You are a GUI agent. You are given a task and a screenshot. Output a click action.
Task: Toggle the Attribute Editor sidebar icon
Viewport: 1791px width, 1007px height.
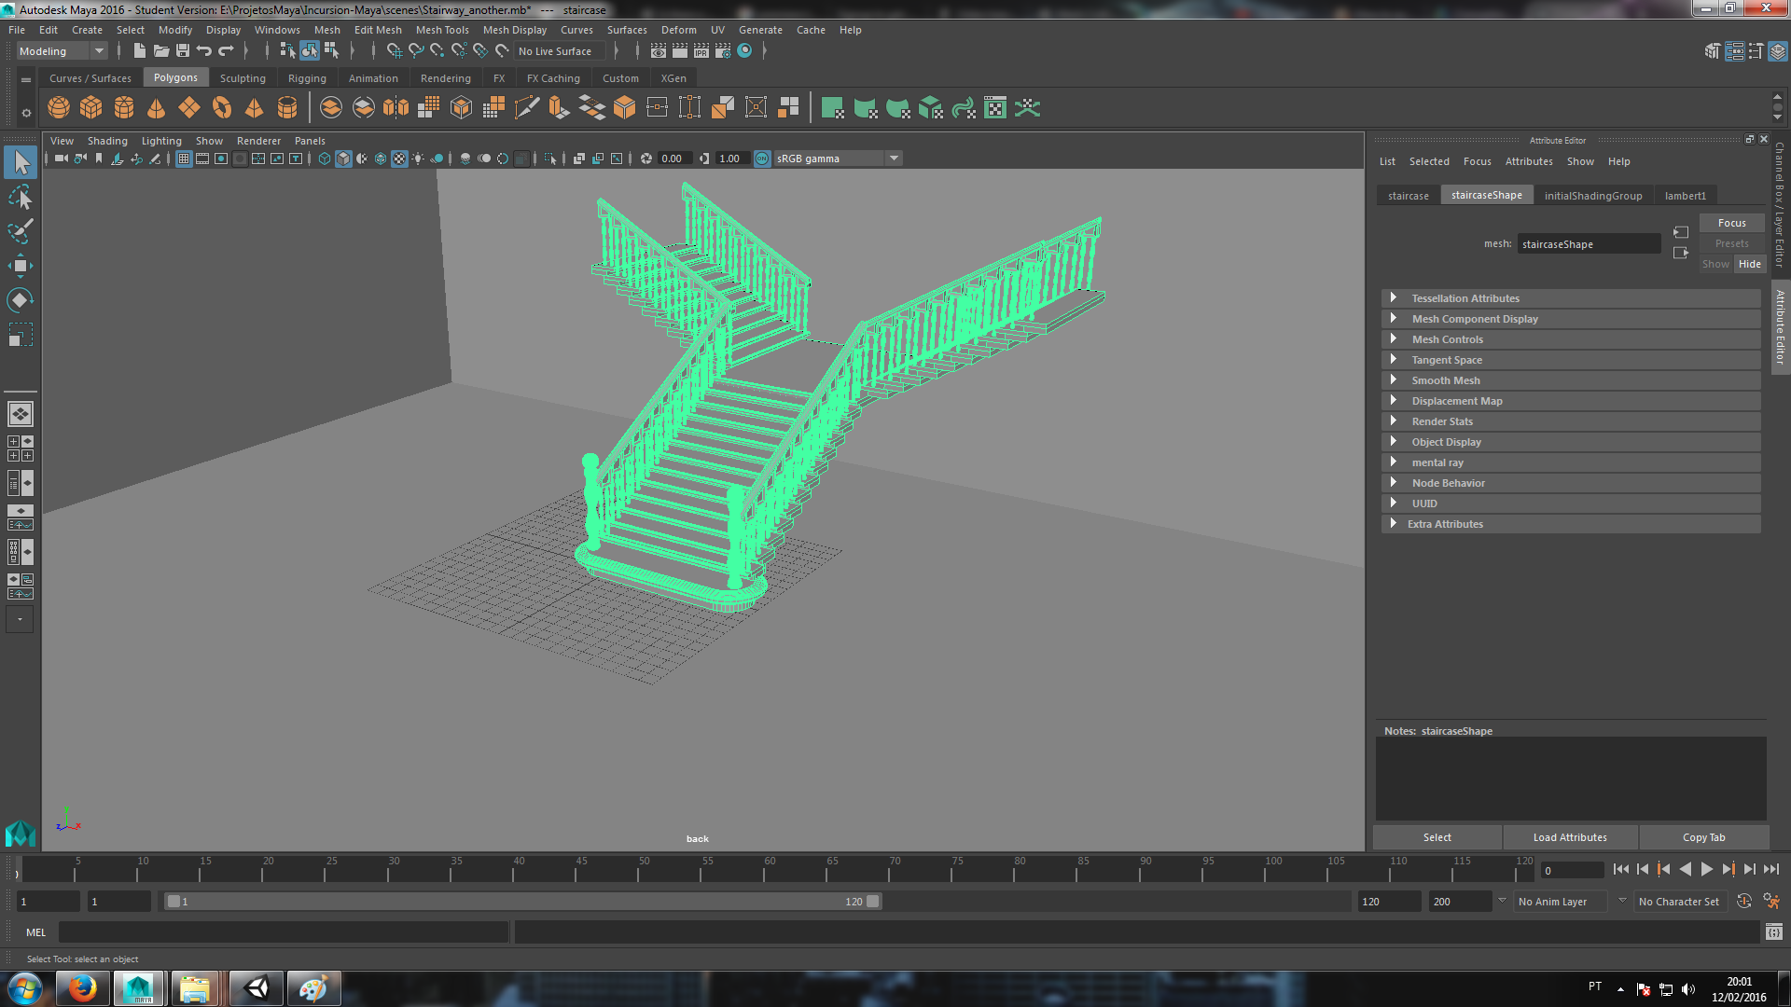(1734, 51)
